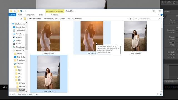Open Vídeos in the navigation pane
The height and width of the screenshot is (100, 178).
pyautogui.click(x=17, y=44)
